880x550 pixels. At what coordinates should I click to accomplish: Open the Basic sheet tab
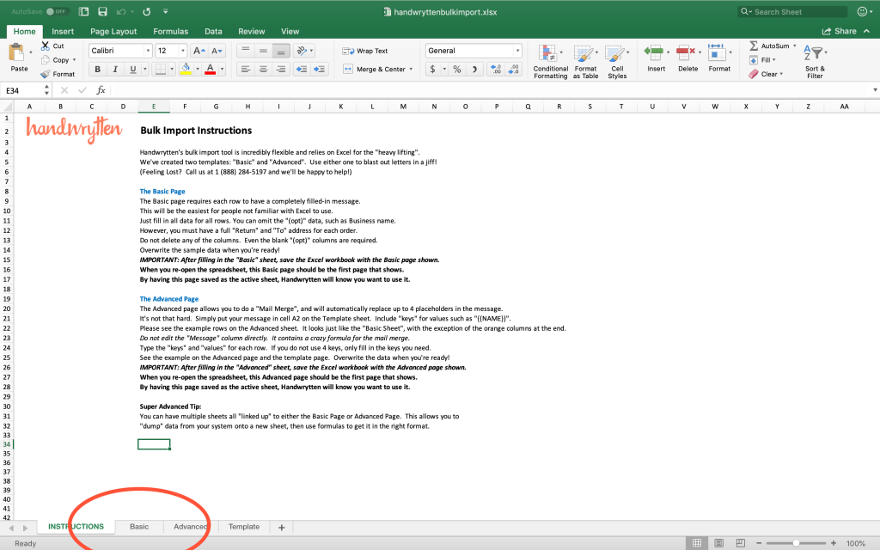[139, 526]
